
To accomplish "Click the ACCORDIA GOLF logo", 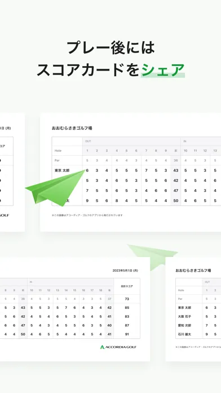I will (118, 347).
